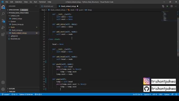Collapse the Open Editors section

pos(8,10)
